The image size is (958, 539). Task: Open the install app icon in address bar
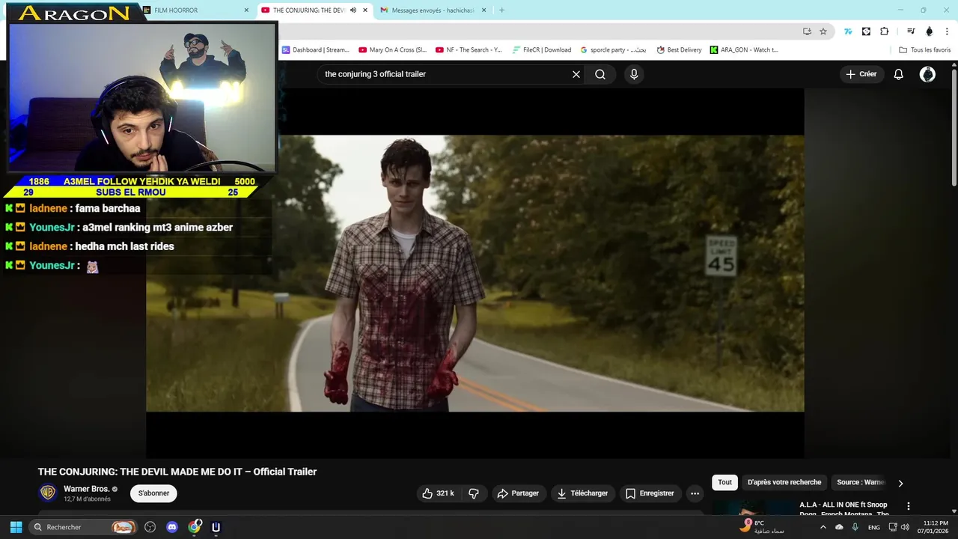coord(807,31)
